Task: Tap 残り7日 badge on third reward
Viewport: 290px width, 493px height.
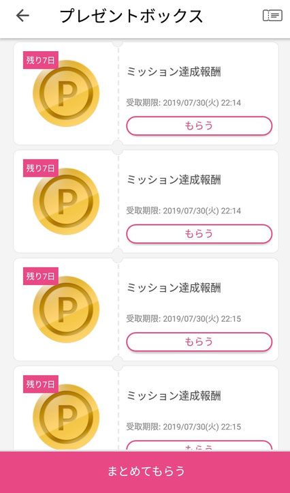Action: [x=41, y=276]
